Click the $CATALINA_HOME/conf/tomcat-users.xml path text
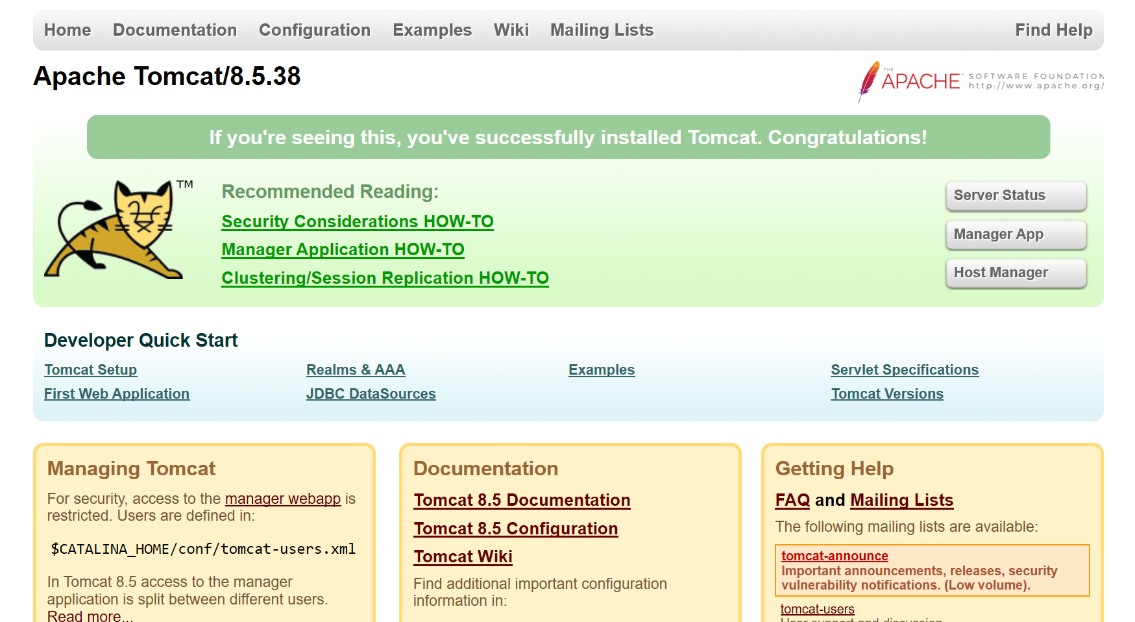 (x=203, y=549)
